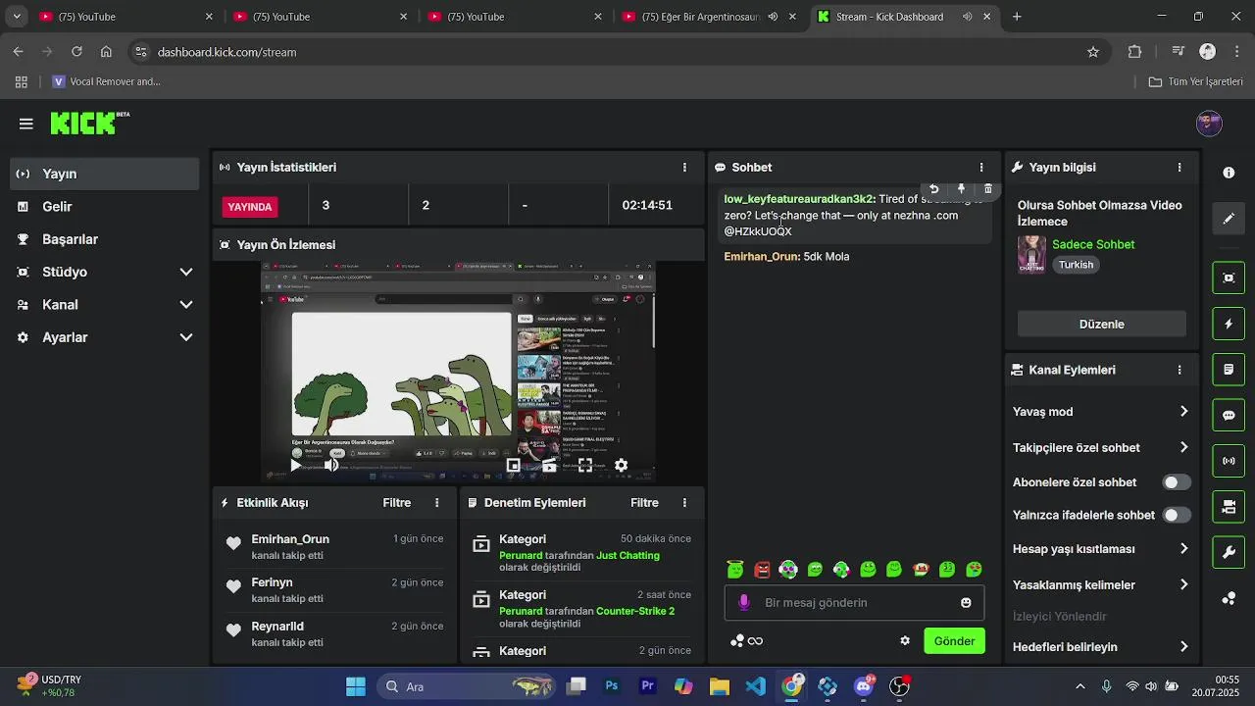The height and width of the screenshot is (706, 1255).
Task: Open the emoji picker in the message box
Action: tap(966, 603)
